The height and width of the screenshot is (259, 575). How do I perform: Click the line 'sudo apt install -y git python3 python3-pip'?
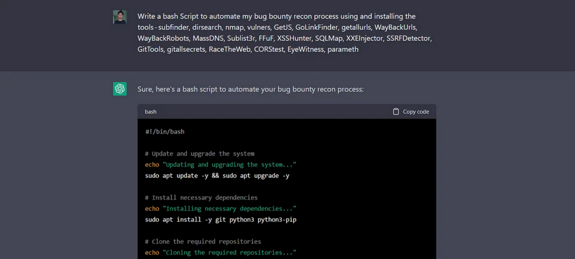coord(221,220)
